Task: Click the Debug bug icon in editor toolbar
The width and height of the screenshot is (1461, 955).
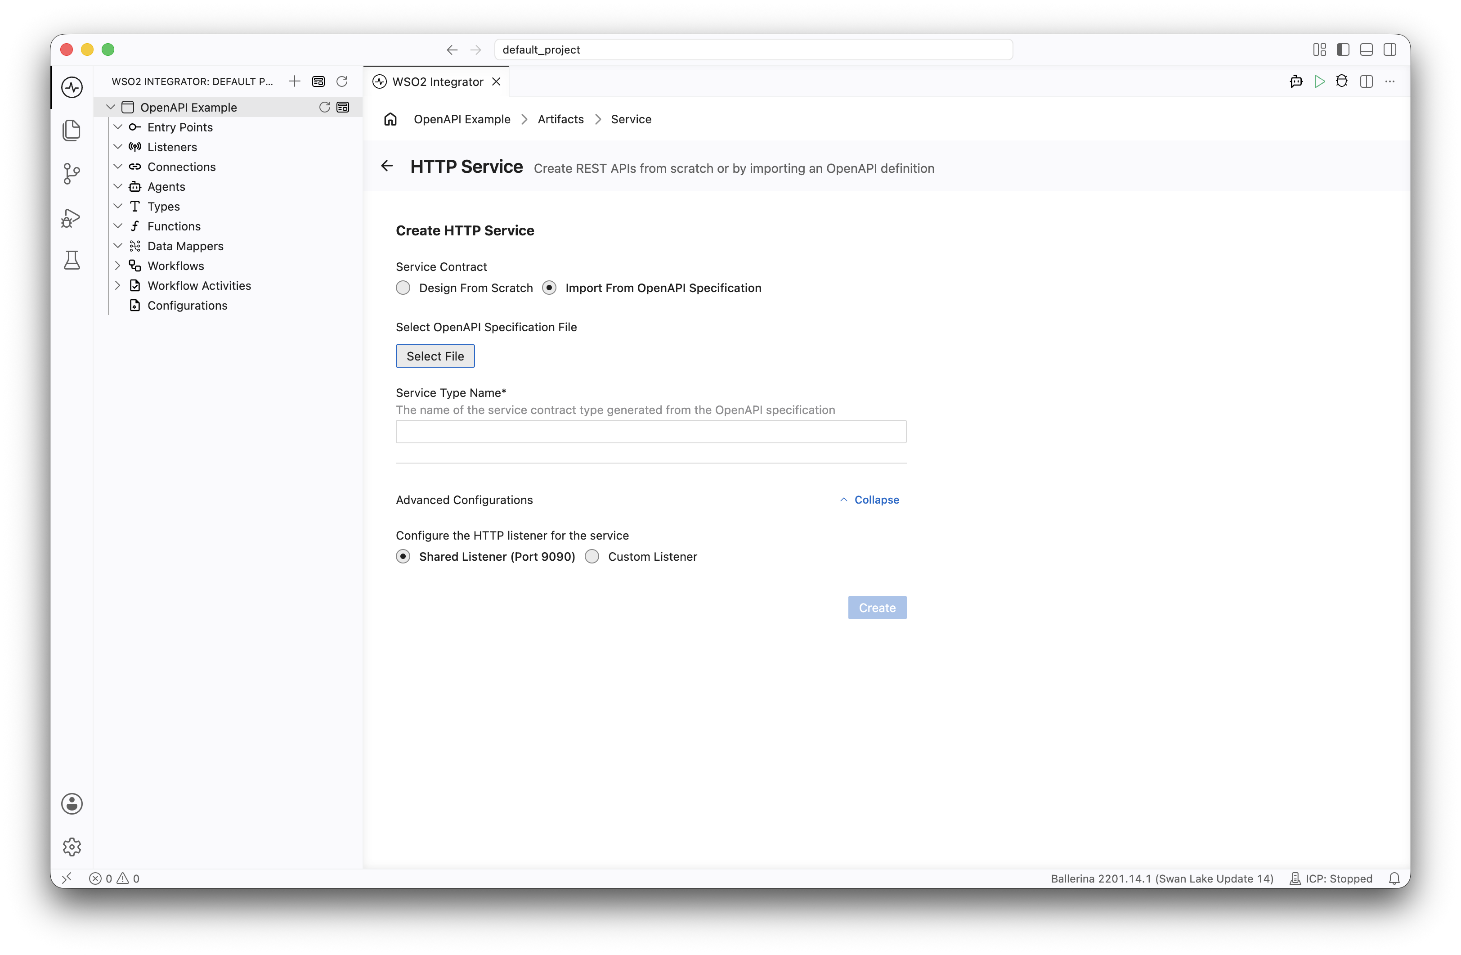Action: [1342, 81]
